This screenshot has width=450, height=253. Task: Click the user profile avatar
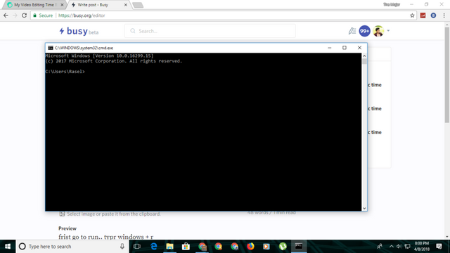[378, 31]
